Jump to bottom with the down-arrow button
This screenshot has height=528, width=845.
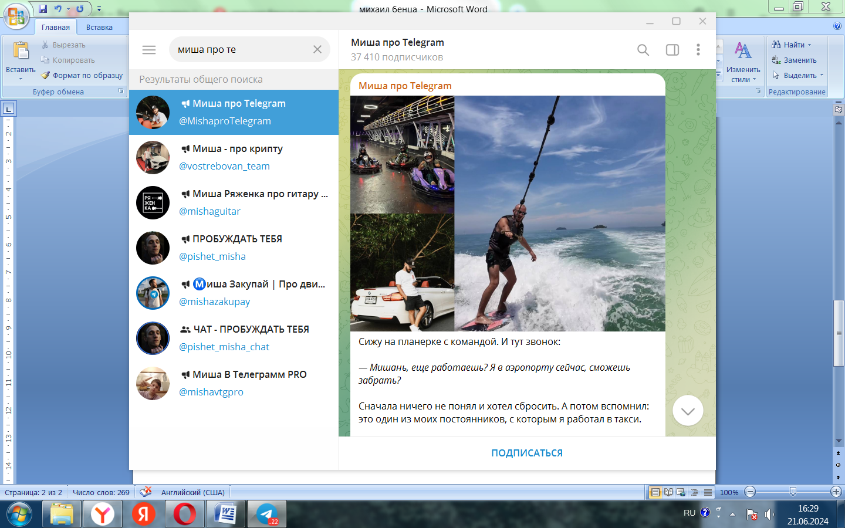(x=688, y=411)
